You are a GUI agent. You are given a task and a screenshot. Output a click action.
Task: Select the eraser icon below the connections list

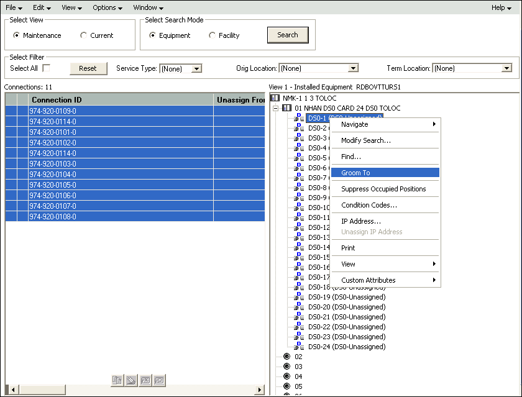click(x=131, y=380)
